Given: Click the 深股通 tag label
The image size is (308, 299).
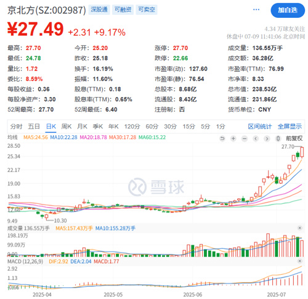Looking at the screenshot, I should [x=99, y=9].
